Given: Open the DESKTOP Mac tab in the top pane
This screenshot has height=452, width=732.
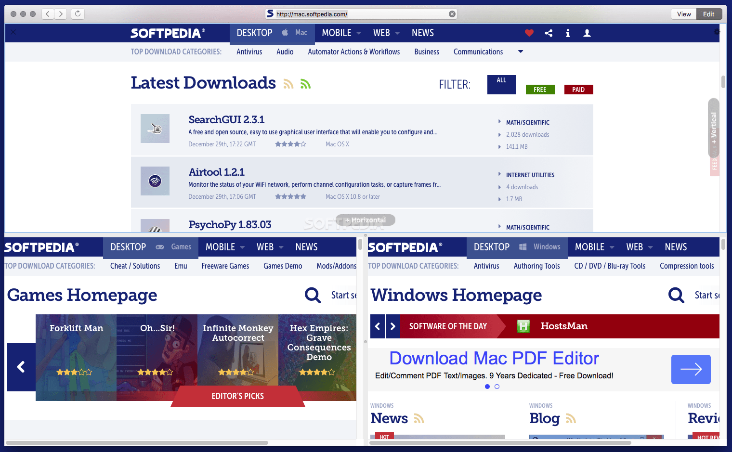Looking at the screenshot, I should pyautogui.click(x=272, y=33).
